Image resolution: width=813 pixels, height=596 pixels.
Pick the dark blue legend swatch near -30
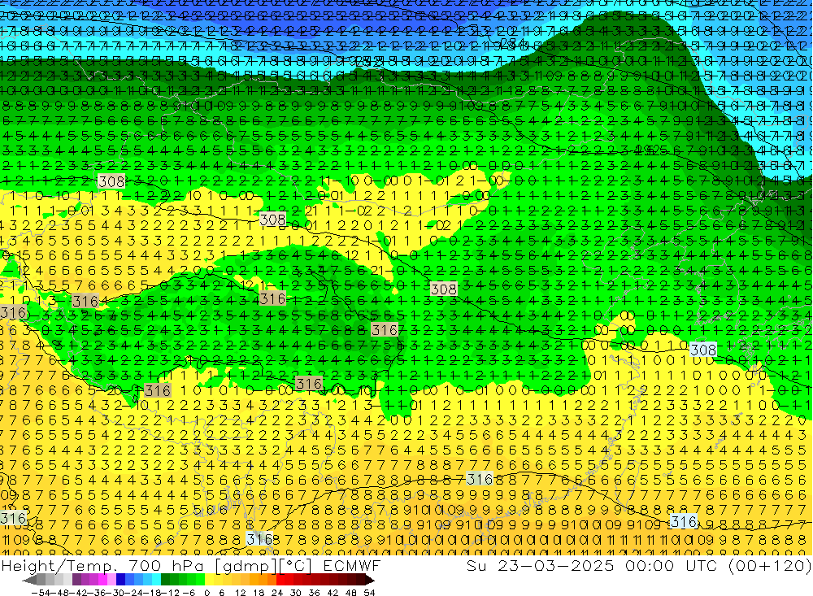120,580
